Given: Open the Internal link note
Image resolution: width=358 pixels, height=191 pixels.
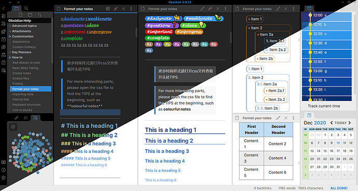Looking at the screenshot, I should (21, 99).
